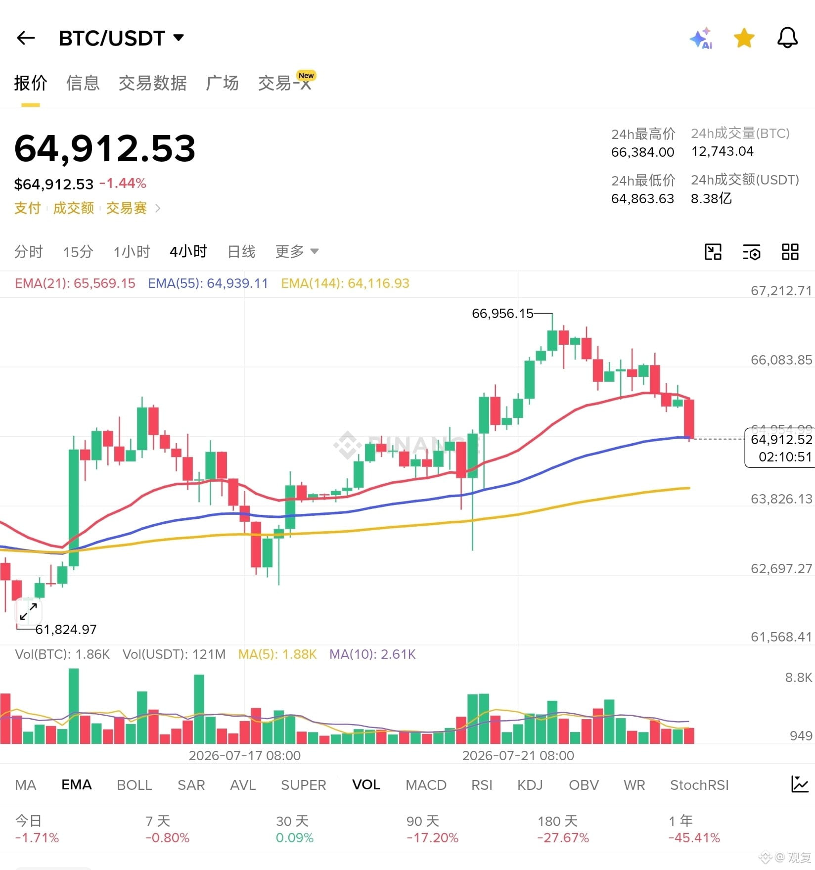Tap the chart low label 61,824.97
815x870 pixels.
tap(66, 629)
